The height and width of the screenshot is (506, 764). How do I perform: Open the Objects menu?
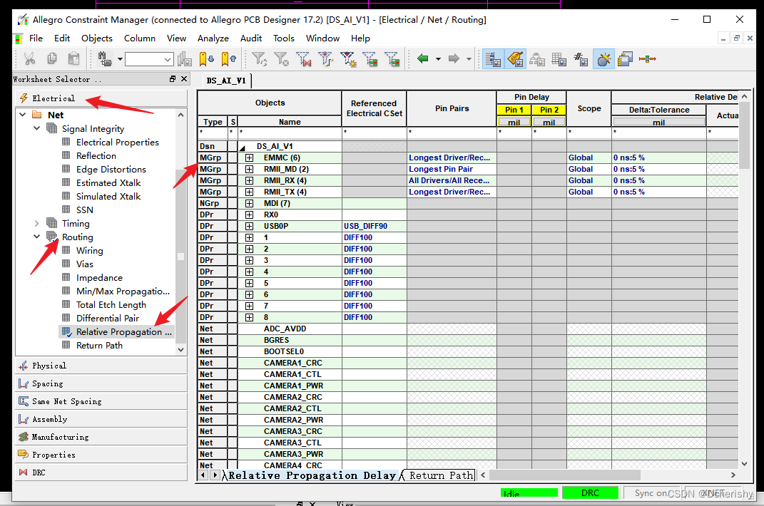(96, 38)
